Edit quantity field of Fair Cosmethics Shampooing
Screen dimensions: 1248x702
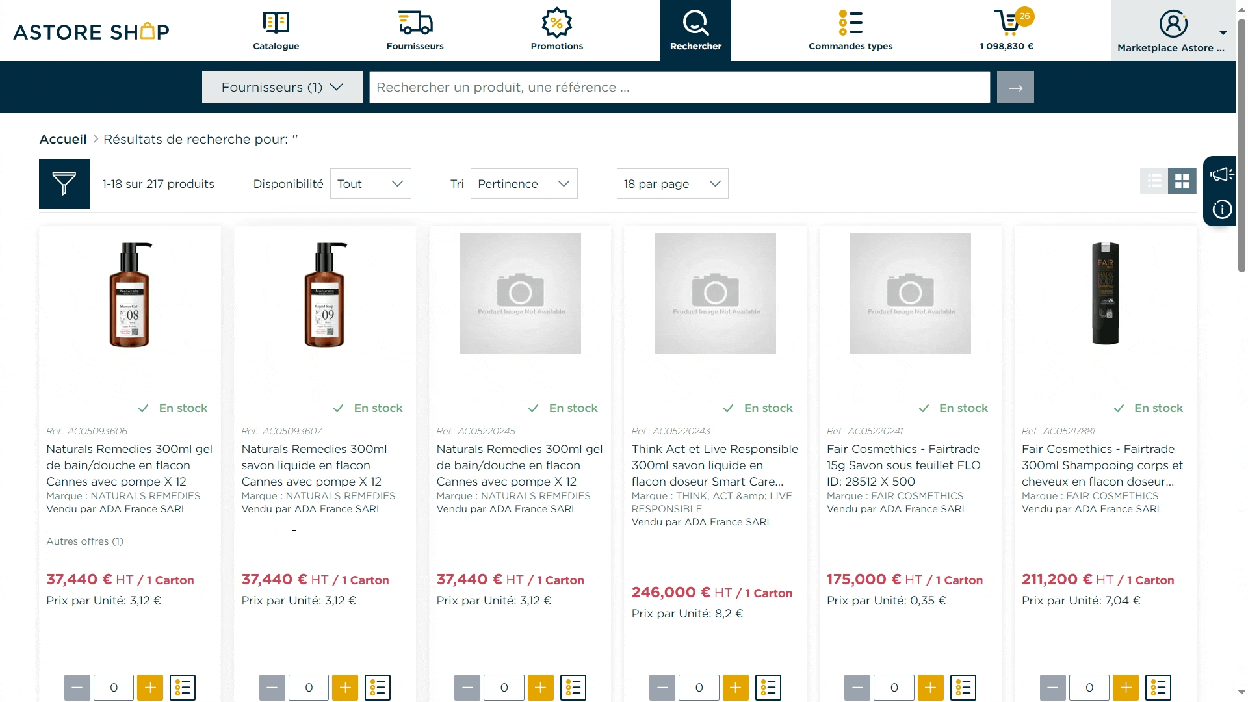click(x=1089, y=688)
